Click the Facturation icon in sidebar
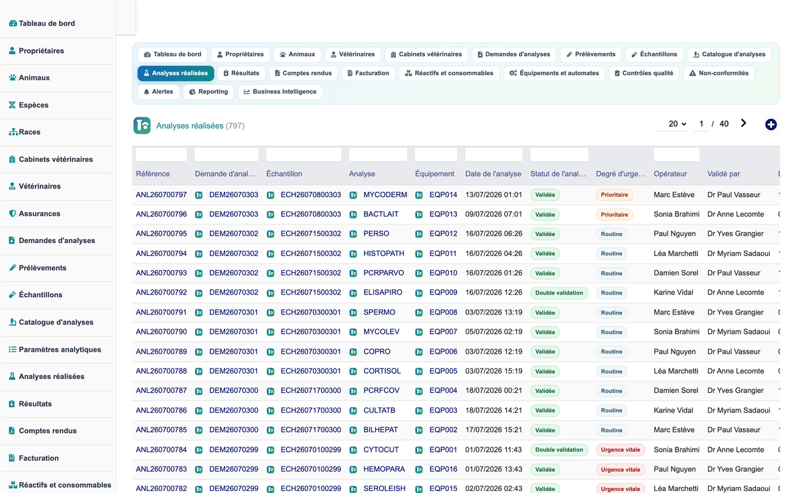The height and width of the screenshot is (493, 797). (x=13, y=458)
